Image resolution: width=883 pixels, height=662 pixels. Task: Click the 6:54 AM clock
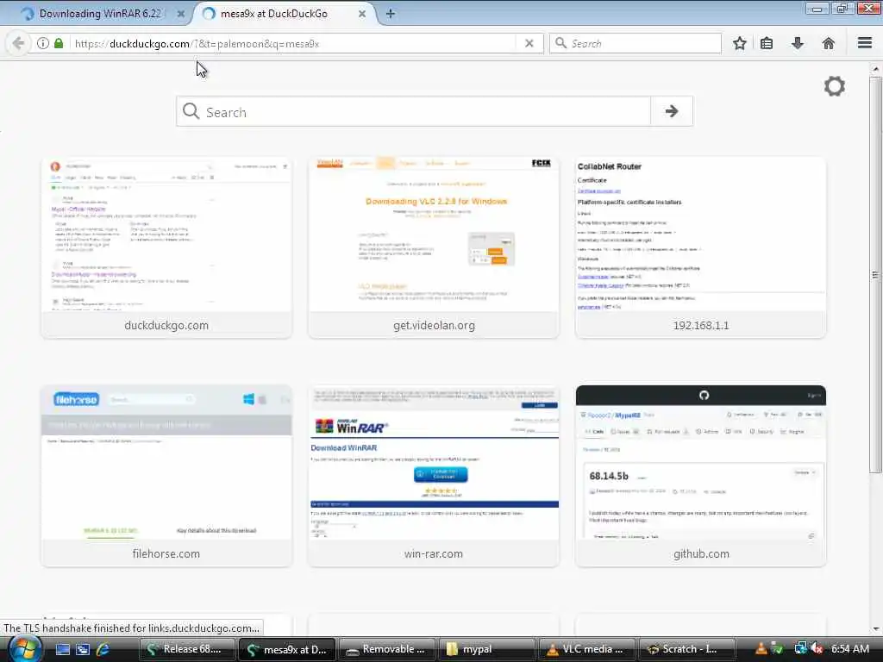[850, 649]
